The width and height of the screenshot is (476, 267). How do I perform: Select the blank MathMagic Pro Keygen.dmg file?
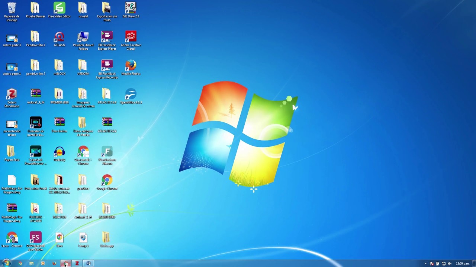coord(12,184)
